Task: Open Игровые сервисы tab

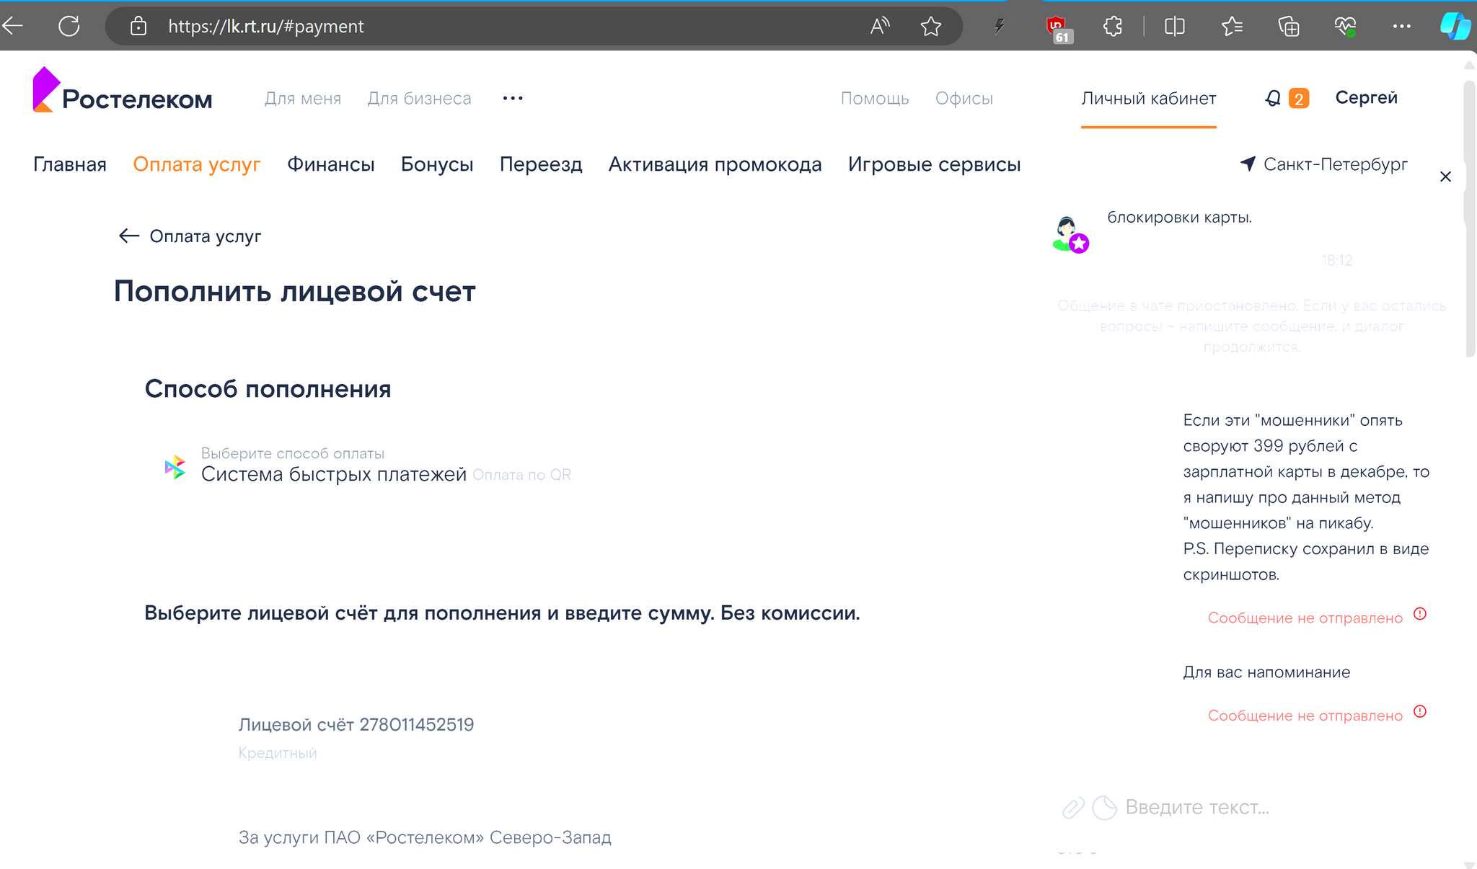Action: click(934, 164)
